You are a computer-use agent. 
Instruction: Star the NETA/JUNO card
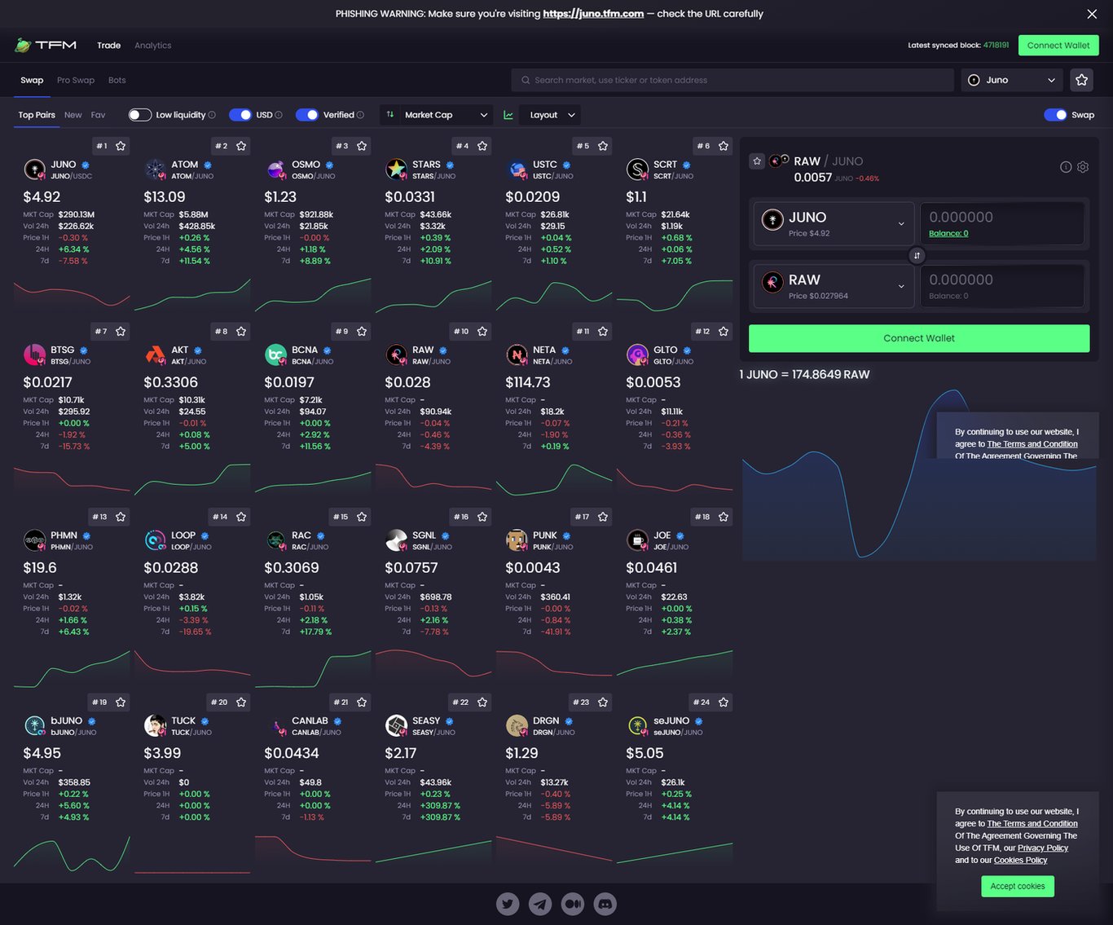(603, 332)
